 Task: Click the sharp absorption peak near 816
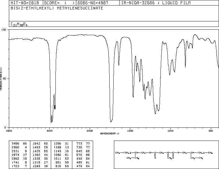[x=185, y=68]
